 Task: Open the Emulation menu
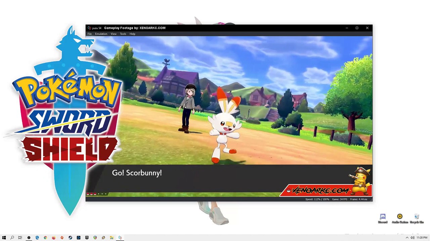tap(101, 34)
